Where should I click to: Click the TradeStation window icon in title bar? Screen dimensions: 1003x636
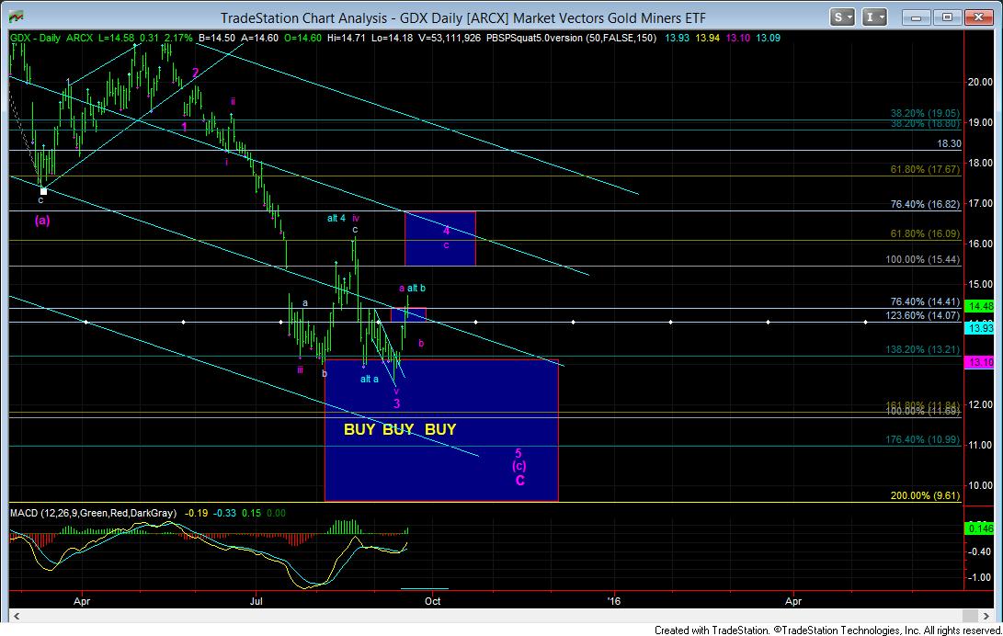click(x=16, y=17)
